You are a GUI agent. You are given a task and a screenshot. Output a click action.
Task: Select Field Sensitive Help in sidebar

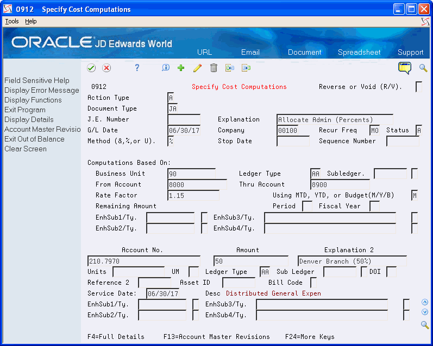coord(37,80)
